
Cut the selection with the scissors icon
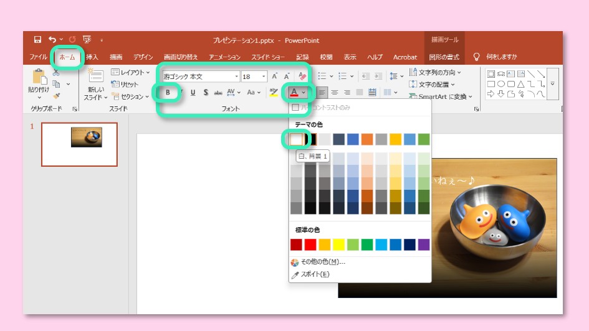[x=56, y=73]
